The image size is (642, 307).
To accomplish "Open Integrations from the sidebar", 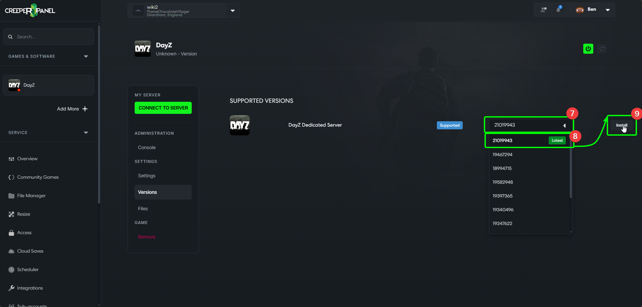I will point(30,288).
